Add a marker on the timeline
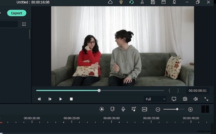Viewport: 216px width, 134px height. 112,109
